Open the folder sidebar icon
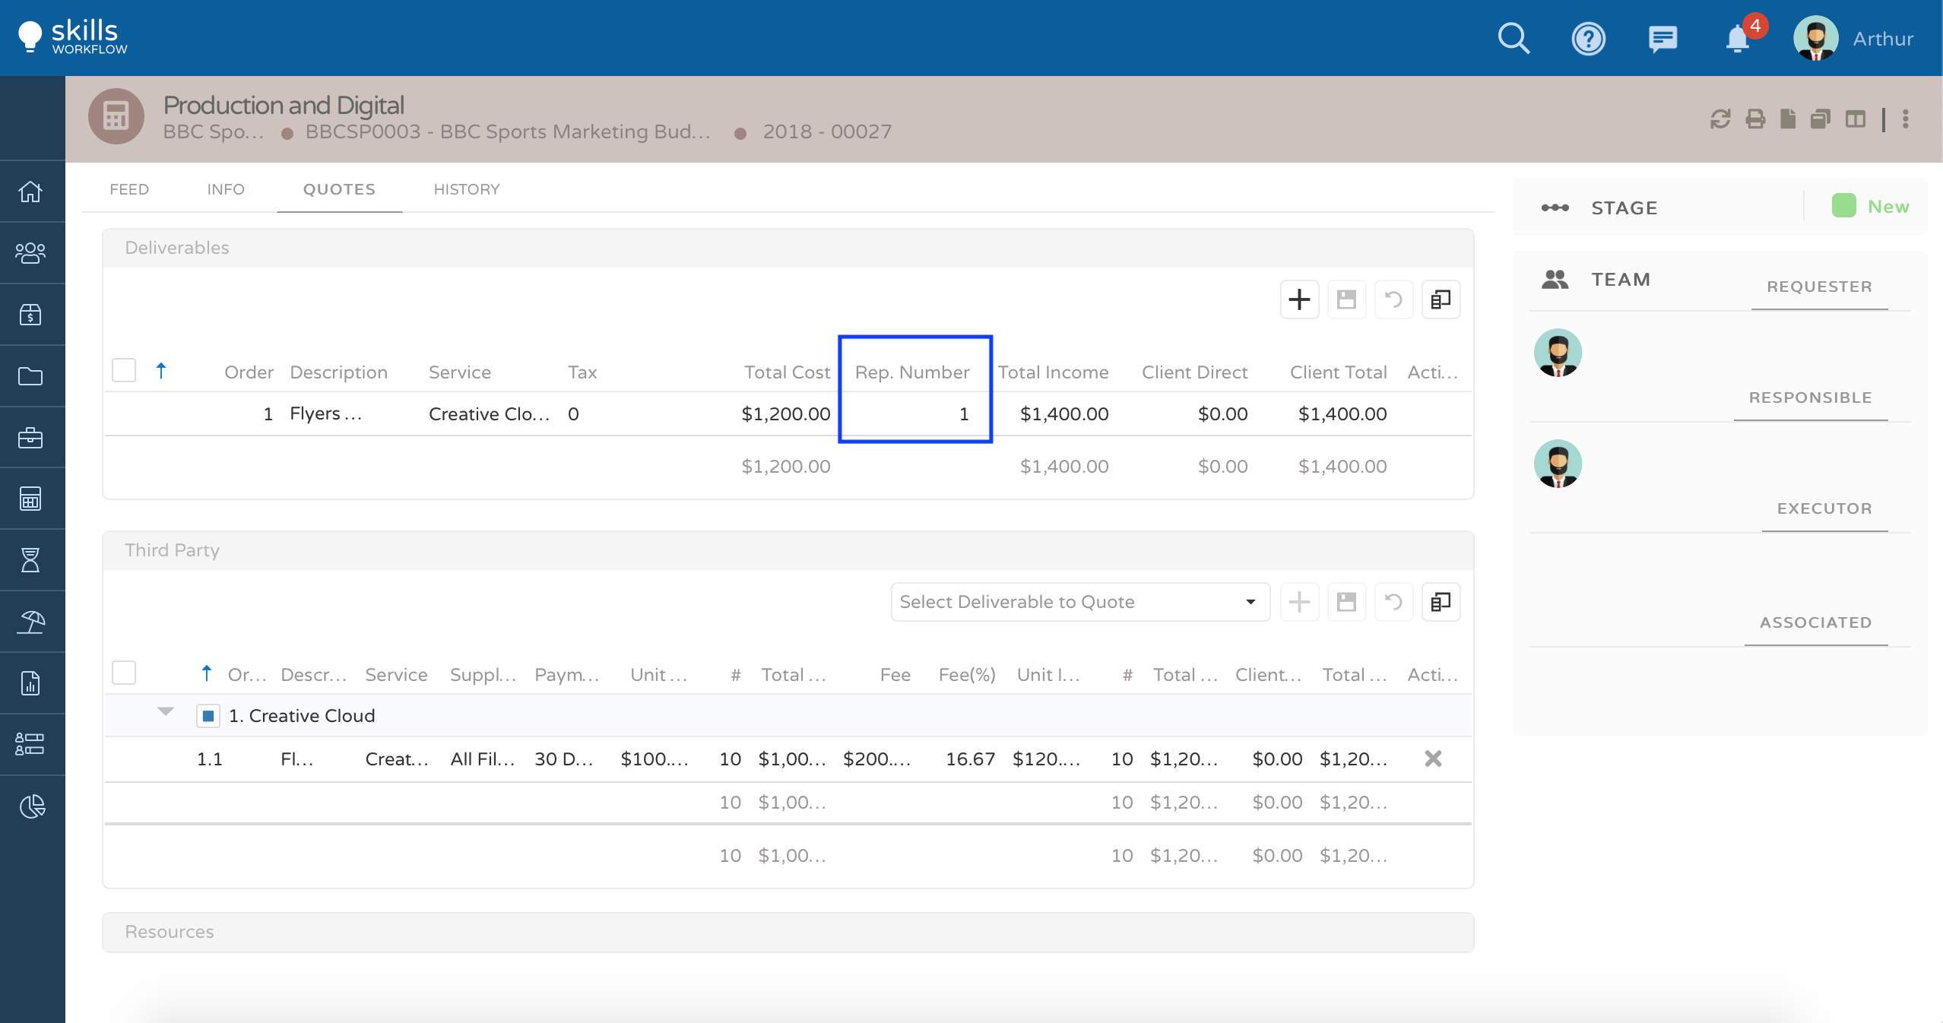1943x1023 pixels. tap(30, 375)
